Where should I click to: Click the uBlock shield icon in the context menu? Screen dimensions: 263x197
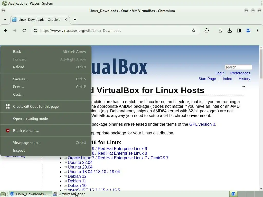[x=8, y=131]
